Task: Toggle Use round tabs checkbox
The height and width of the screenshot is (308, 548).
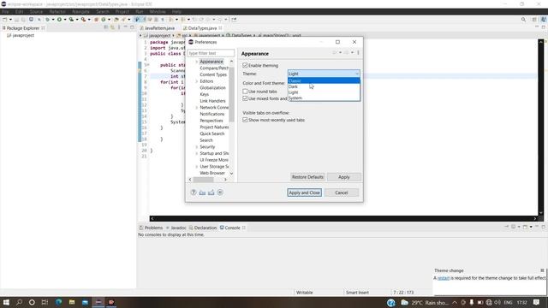Action: [x=245, y=92]
